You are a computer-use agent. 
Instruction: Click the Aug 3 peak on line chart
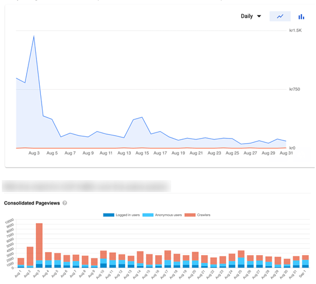coord(34,36)
